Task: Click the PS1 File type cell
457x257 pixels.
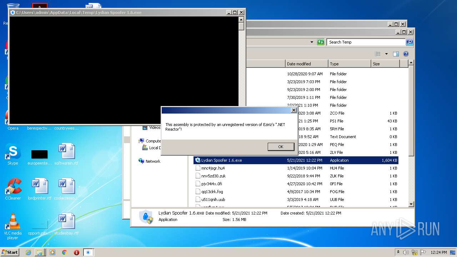Action: [x=337, y=121]
